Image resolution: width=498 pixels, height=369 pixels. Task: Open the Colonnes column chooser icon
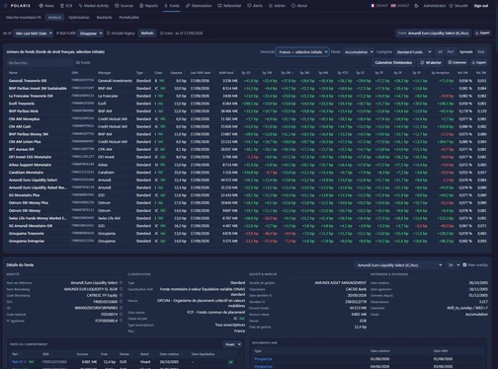coord(450,62)
